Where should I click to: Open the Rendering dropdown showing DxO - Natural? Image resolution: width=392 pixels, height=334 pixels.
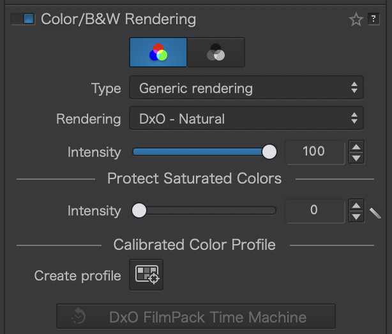click(x=246, y=119)
